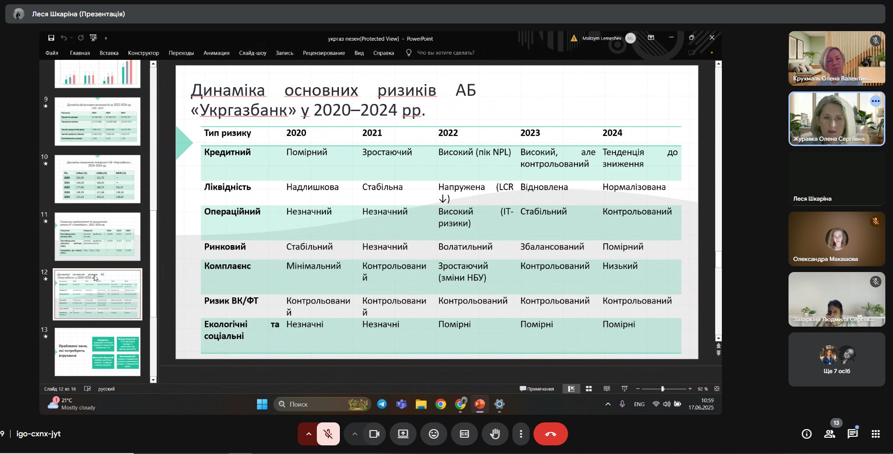
Task: Click the 'Что вы хотите сделать?' search field
Action: coord(445,53)
